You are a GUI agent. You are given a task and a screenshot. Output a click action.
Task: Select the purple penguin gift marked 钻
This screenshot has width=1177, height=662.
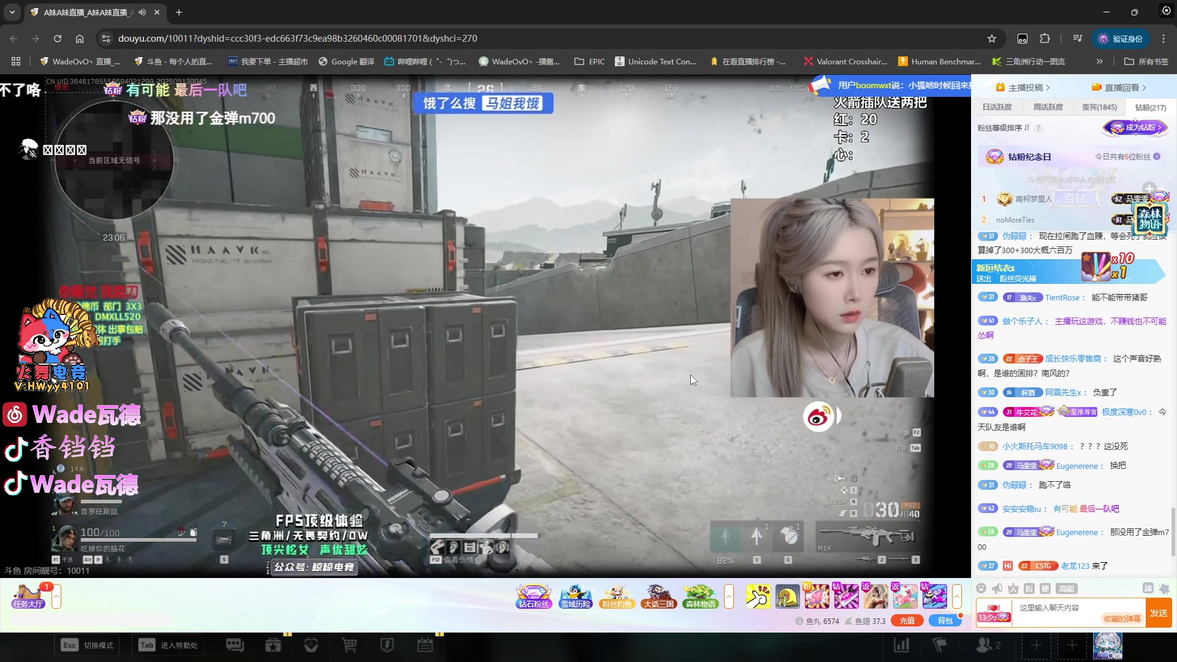[934, 596]
